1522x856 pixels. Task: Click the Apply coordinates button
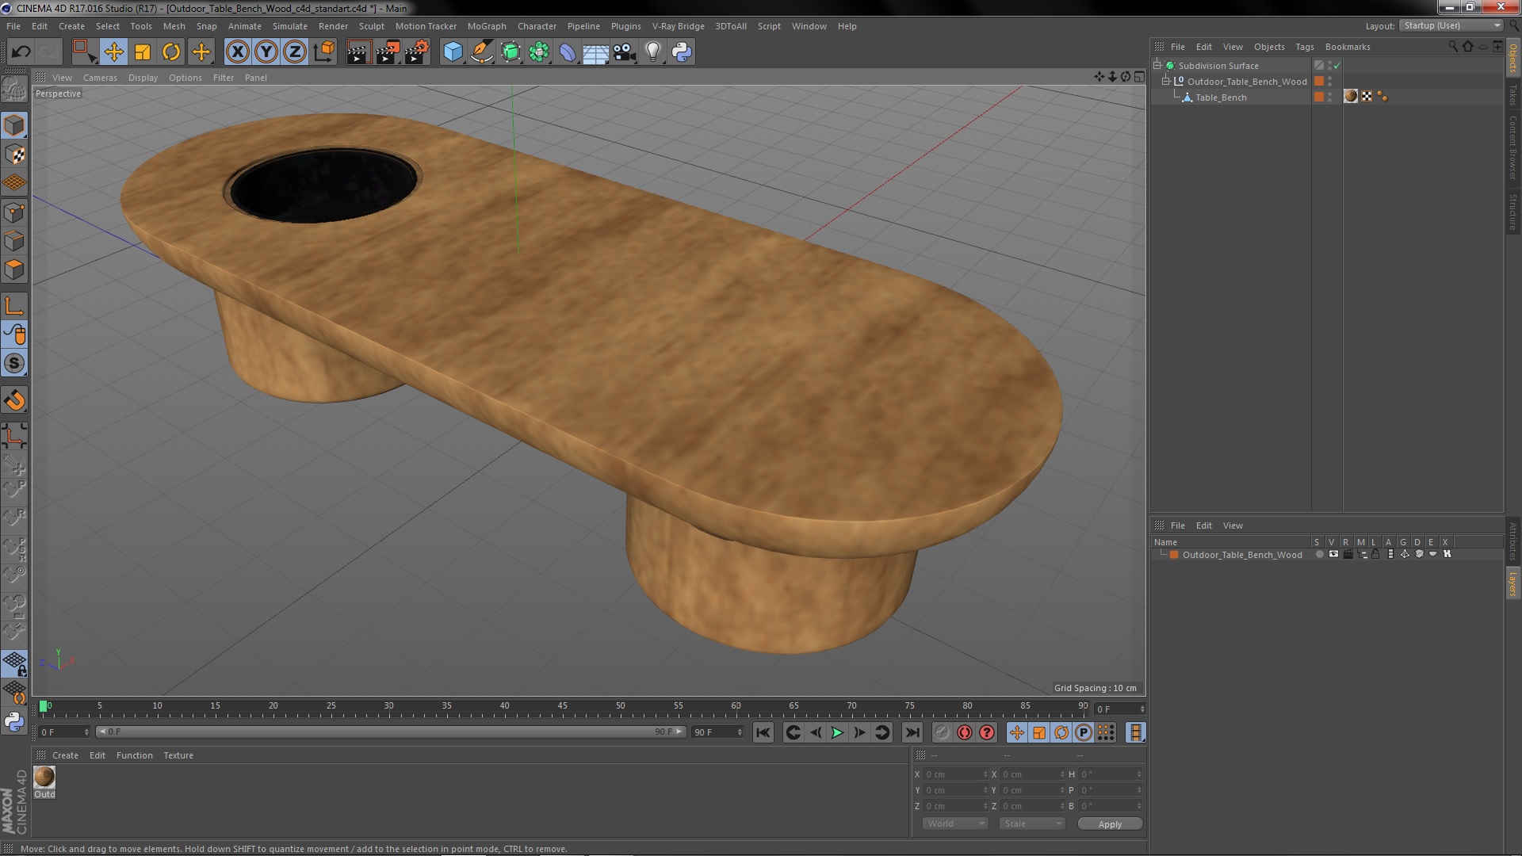(1110, 824)
